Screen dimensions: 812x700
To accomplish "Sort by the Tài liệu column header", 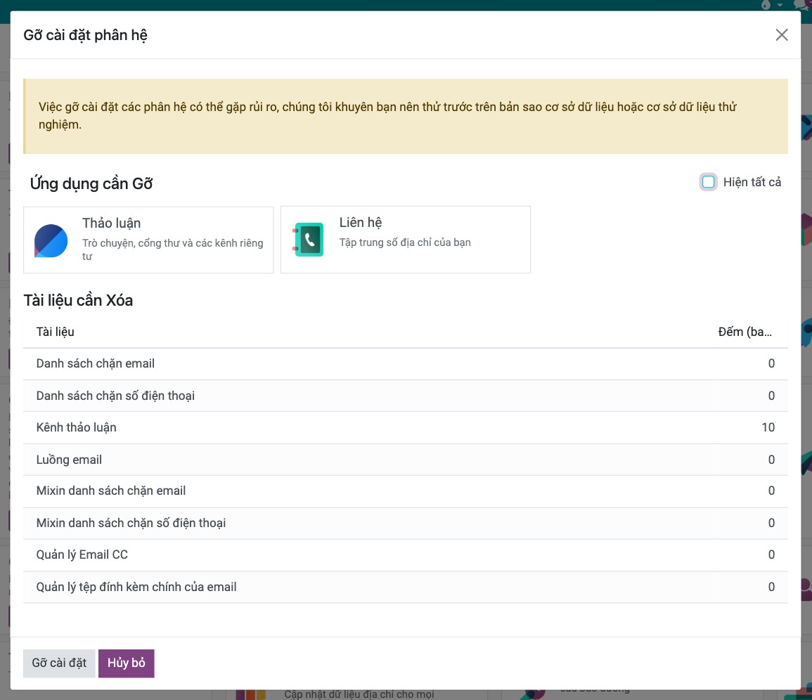I will (x=55, y=332).
